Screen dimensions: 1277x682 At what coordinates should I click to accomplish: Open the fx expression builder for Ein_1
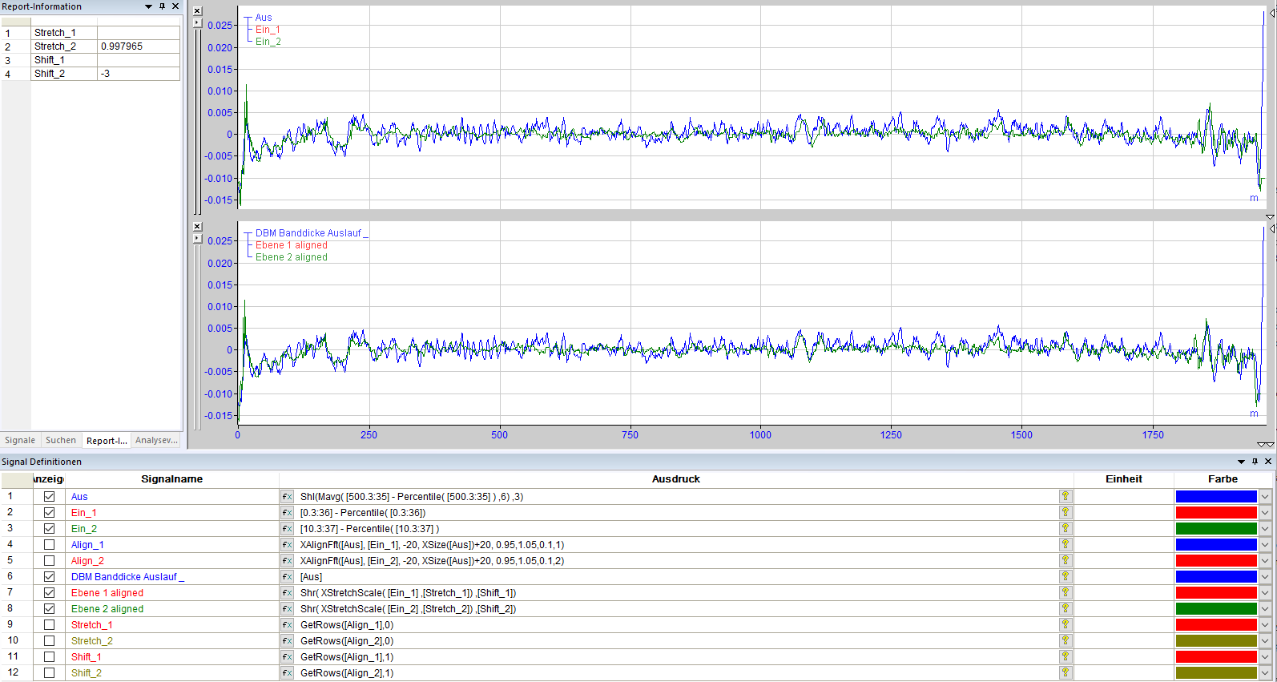coord(287,513)
